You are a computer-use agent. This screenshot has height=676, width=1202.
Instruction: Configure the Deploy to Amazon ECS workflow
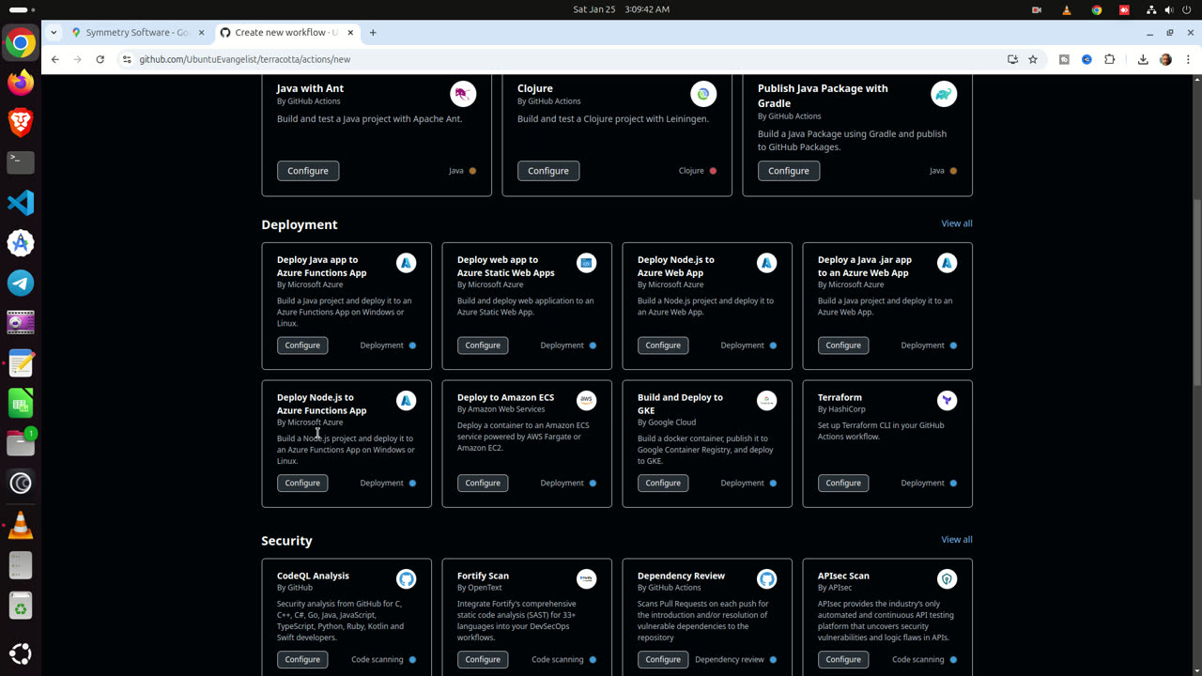(483, 483)
